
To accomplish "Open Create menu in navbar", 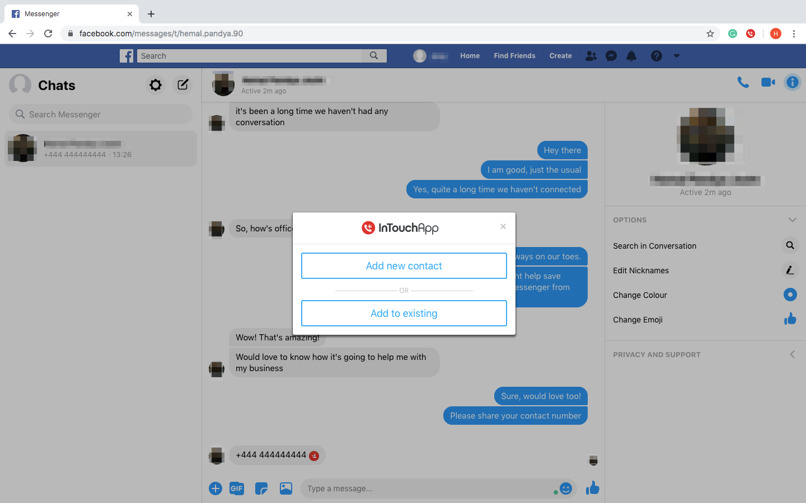I will click(560, 56).
